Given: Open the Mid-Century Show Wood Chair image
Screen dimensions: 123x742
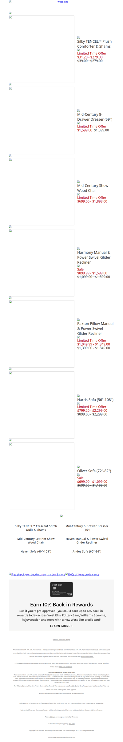Looking at the screenshot, I should coord(42,192).
